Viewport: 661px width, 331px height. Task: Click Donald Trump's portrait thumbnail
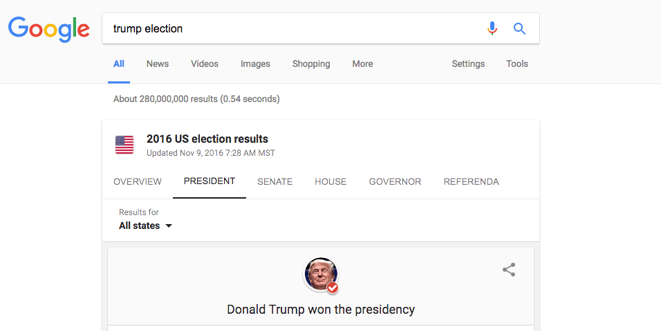coord(320,274)
